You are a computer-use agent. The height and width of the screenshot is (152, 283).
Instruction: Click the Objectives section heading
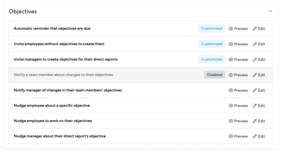click(23, 12)
